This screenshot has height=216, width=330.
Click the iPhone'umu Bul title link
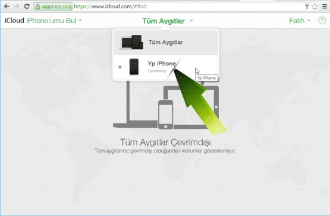coord(51,21)
